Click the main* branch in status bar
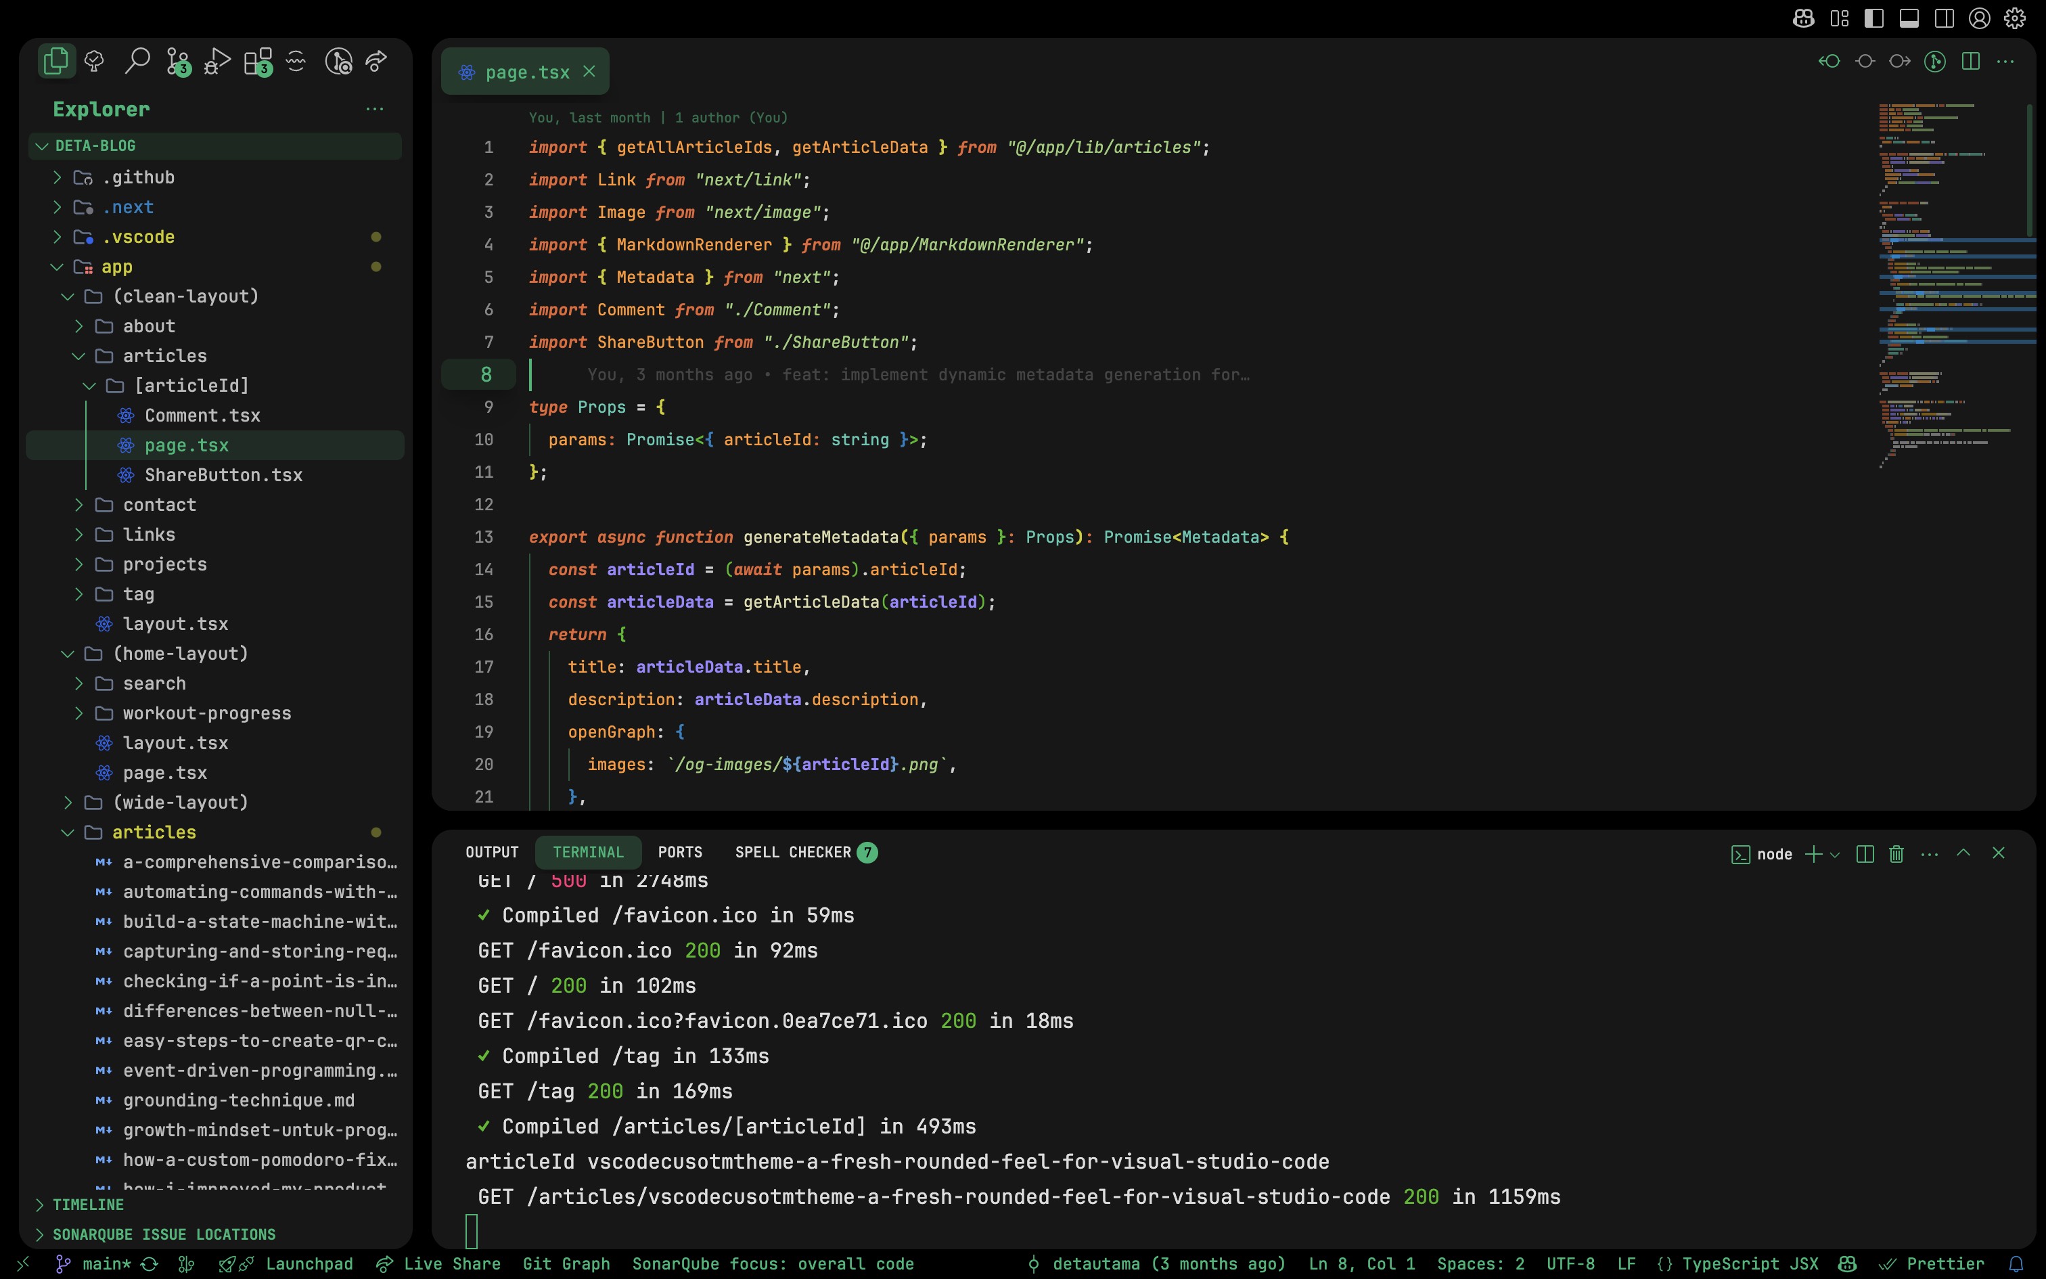This screenshot has width=2046, height=1279. 93,1264
